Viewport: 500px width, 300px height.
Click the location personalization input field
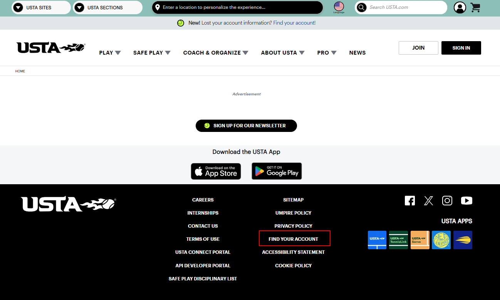pos(237,7)
